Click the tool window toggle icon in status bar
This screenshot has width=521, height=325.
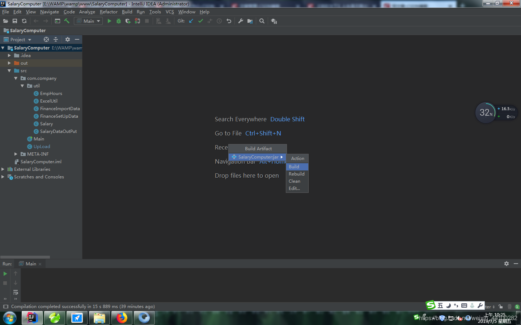coord(5,307)
